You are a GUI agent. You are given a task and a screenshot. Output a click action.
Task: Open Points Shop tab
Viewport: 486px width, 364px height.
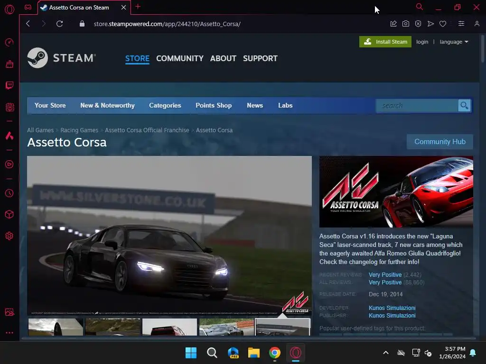[x=214, y=106]
